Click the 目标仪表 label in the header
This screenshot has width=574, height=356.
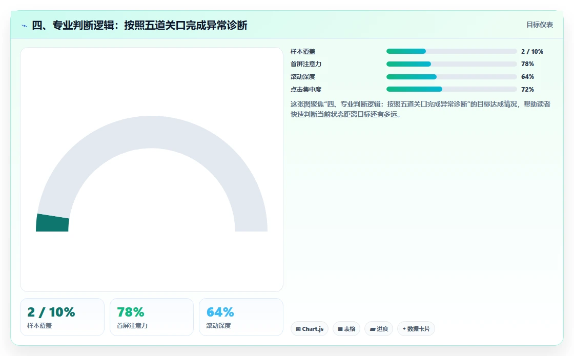pos(540,25)
